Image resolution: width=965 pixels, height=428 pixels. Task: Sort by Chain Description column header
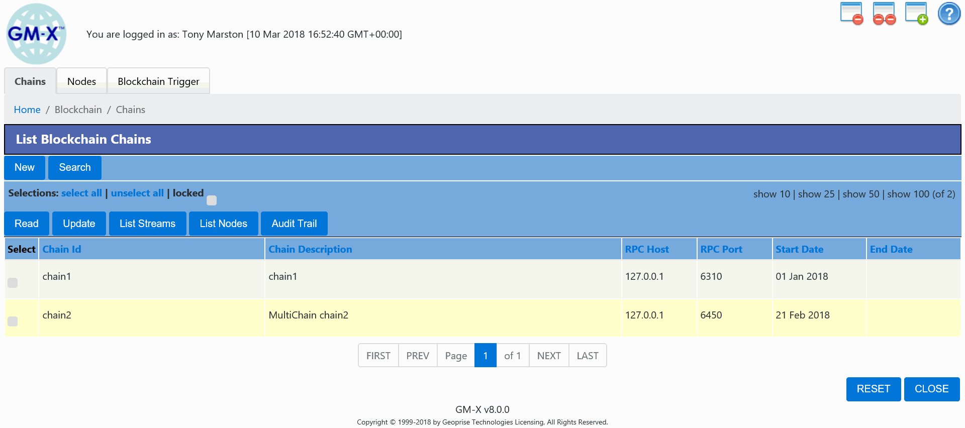(x=310, y=249)
